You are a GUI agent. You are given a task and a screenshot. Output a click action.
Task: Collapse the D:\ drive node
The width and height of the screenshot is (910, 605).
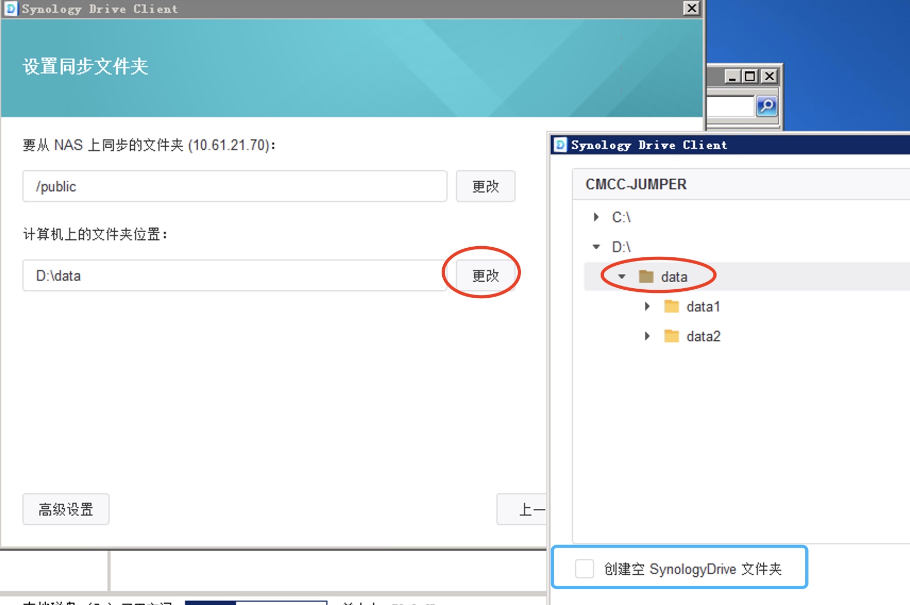(596, 247)
